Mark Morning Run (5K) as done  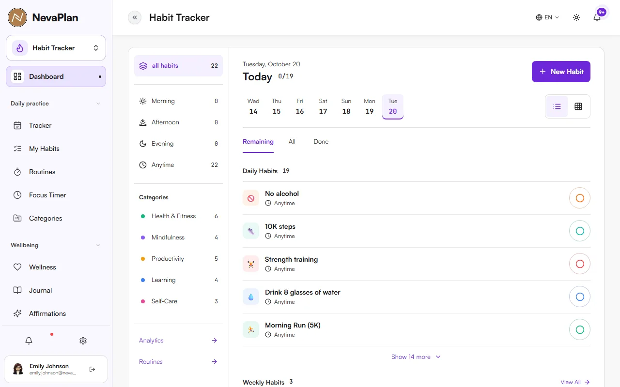pos(580,329)
